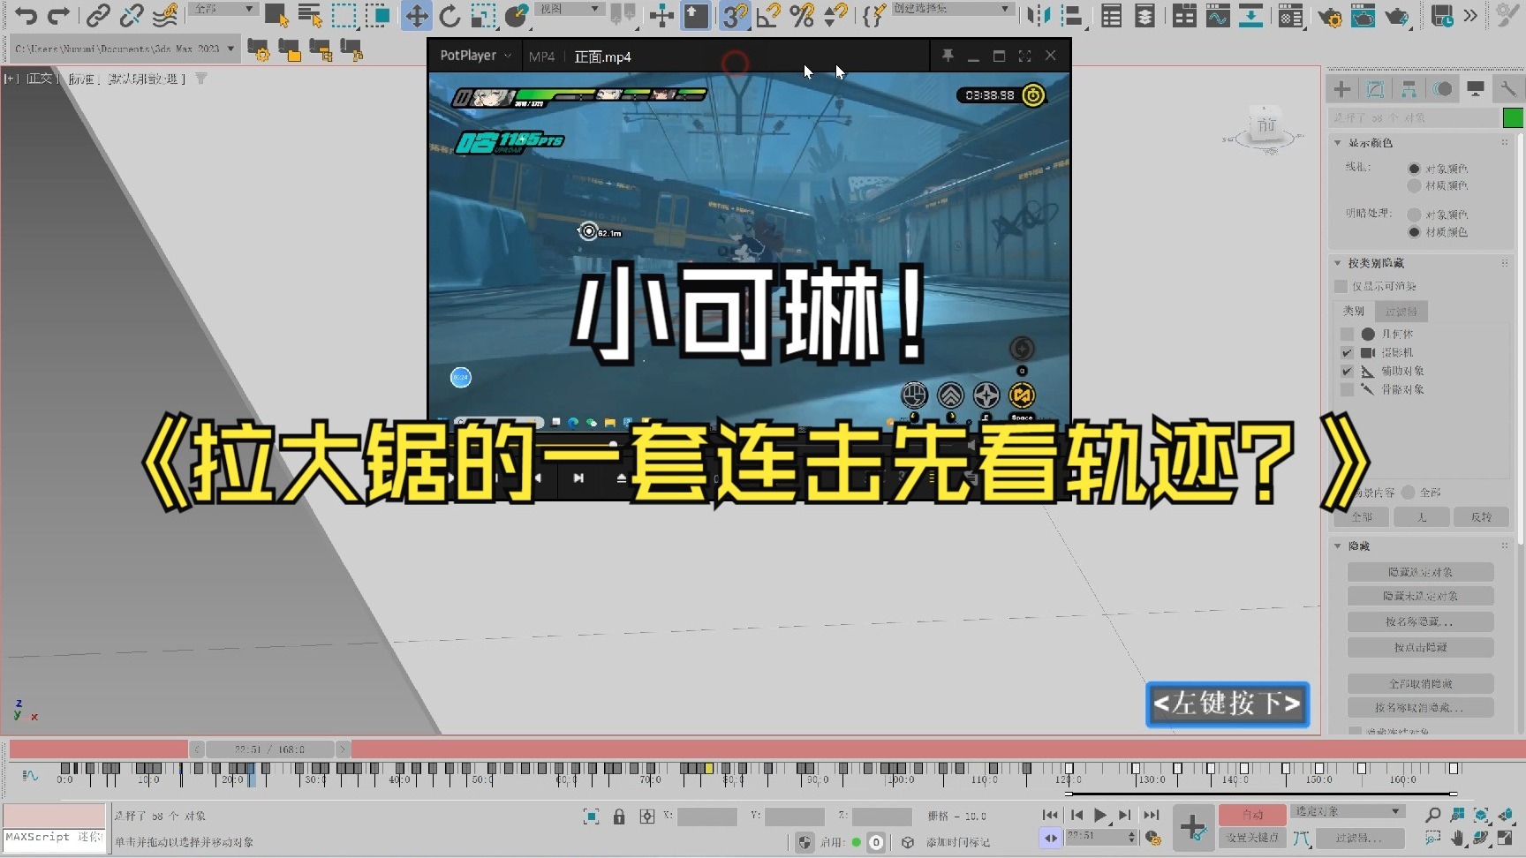Open the Align tool

(1072, 15)
